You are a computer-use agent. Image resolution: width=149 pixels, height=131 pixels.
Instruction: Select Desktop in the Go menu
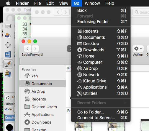[x=101, y=44]
